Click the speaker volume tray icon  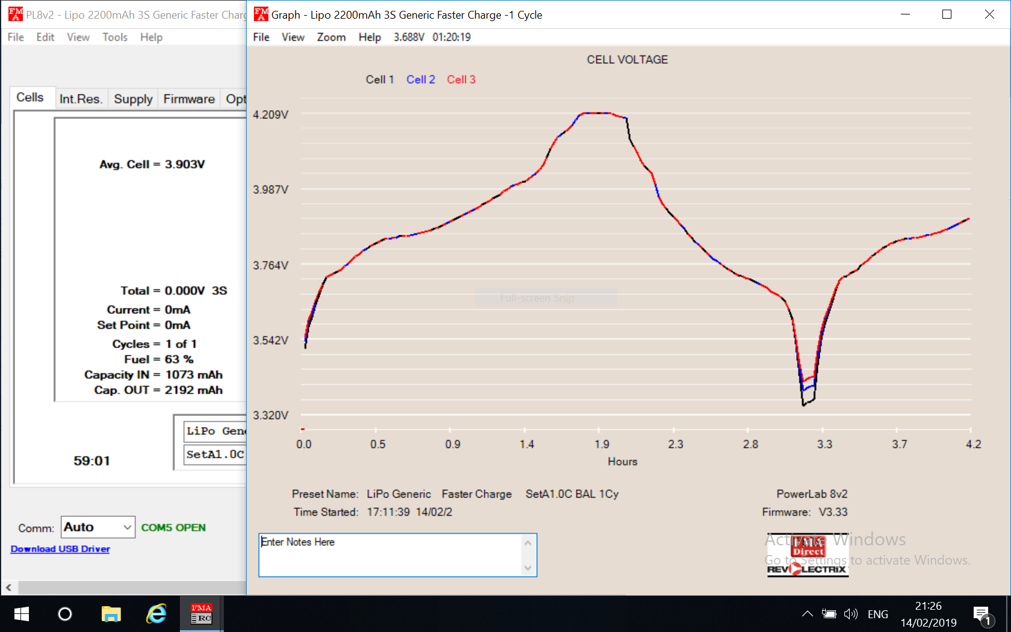[x=850, y=615]
